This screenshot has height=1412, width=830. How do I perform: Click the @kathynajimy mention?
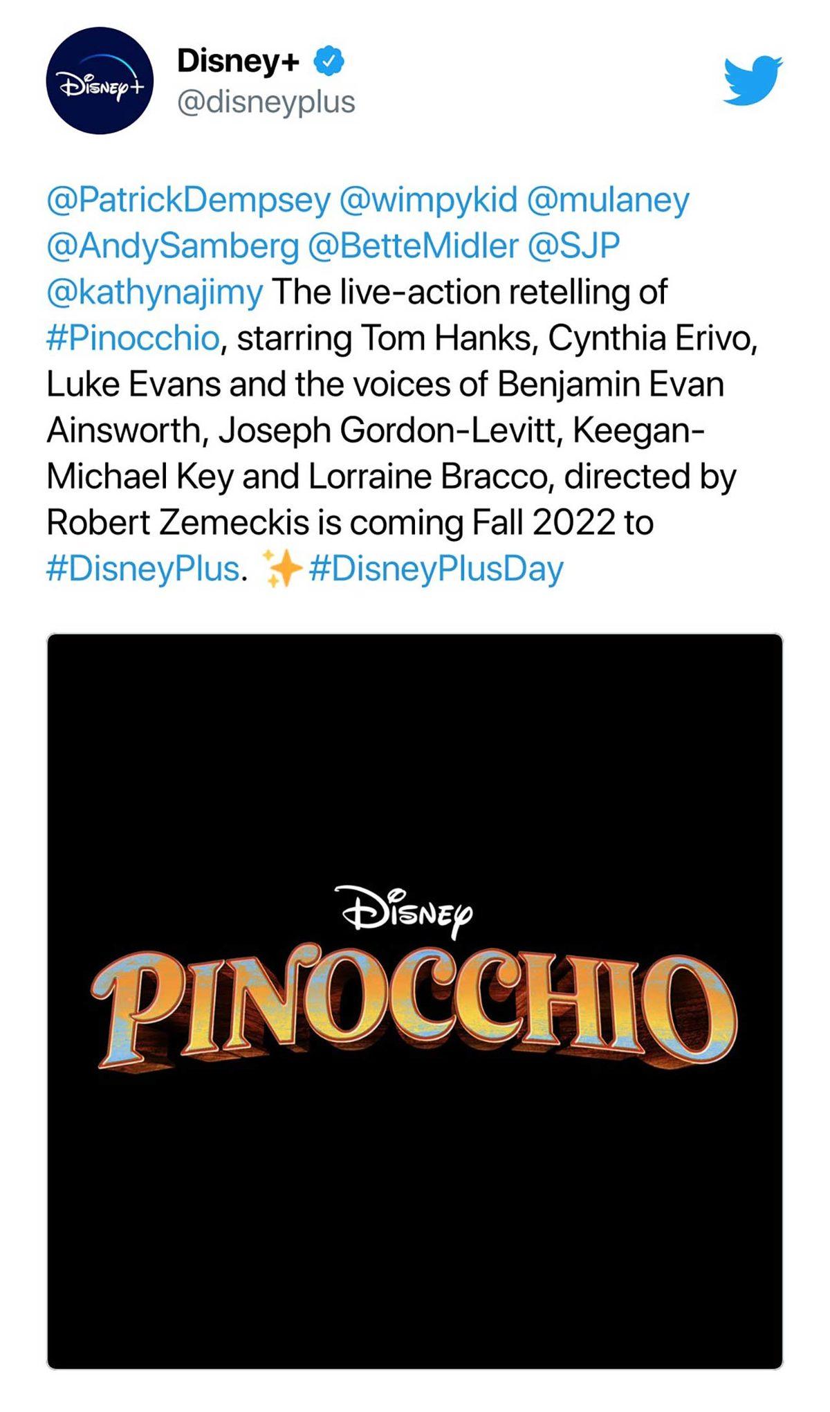point(154,293)
